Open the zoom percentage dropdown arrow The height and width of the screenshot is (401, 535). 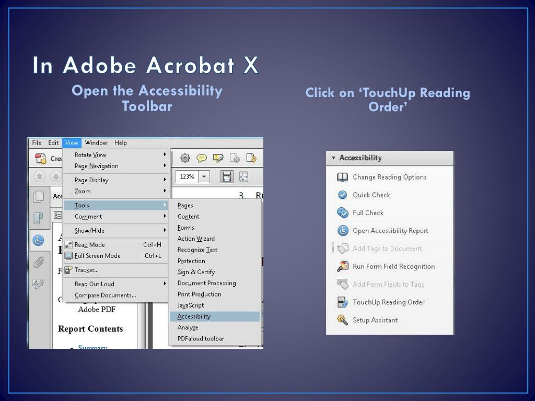coord(204,176)
